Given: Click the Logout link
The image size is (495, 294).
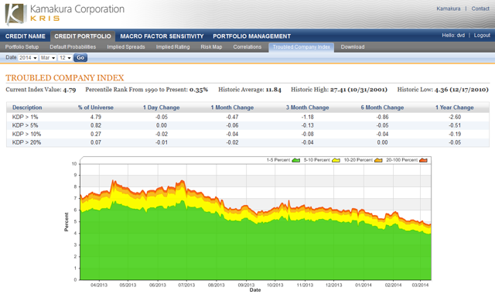Looking at the screenshot, I should point(482,35).
